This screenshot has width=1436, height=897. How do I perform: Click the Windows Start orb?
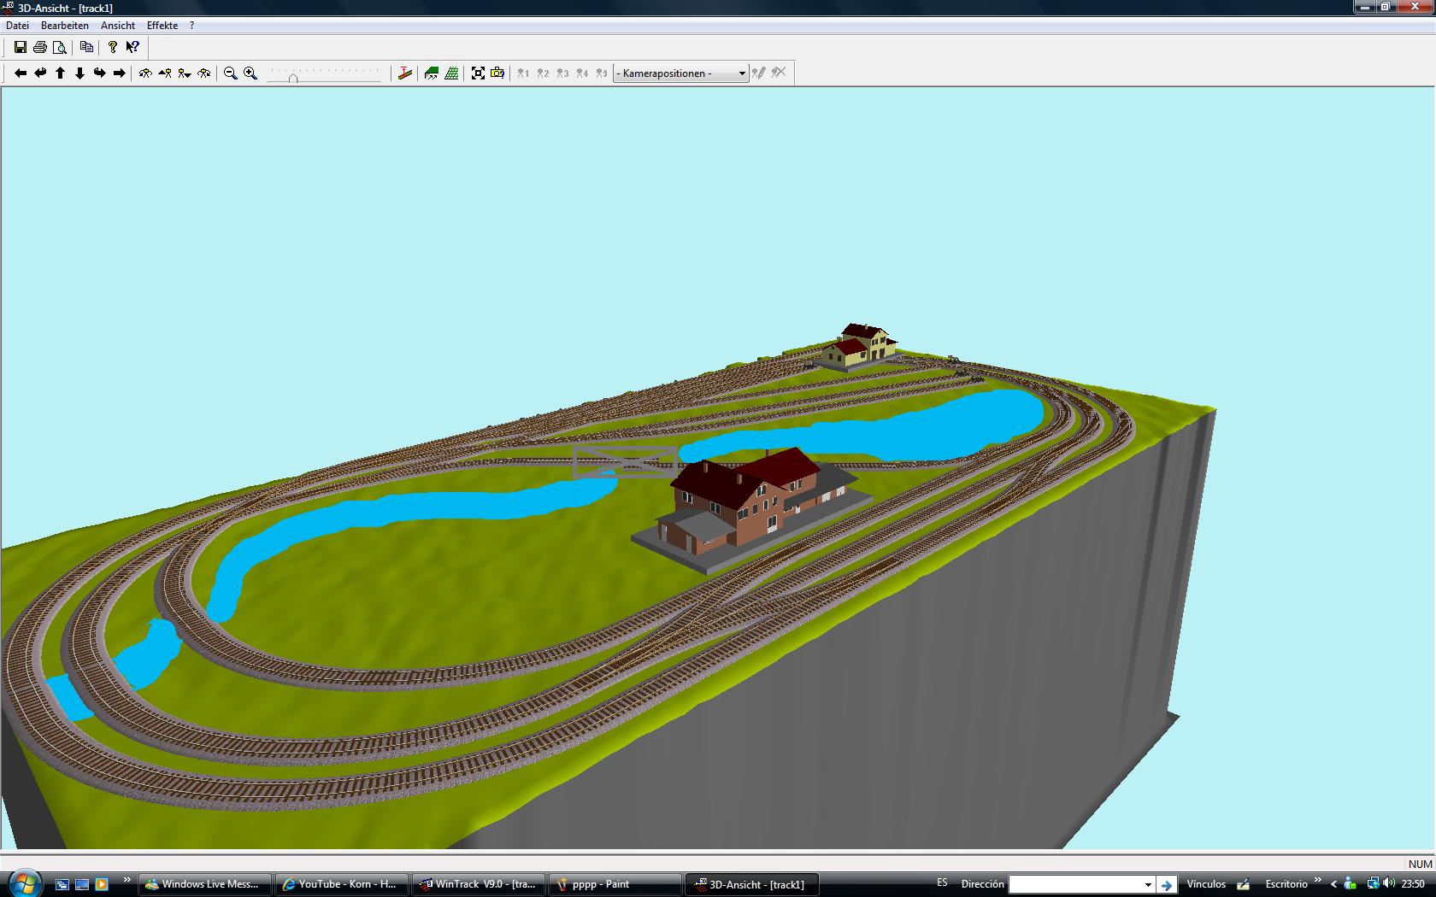[x=23, y=883]
